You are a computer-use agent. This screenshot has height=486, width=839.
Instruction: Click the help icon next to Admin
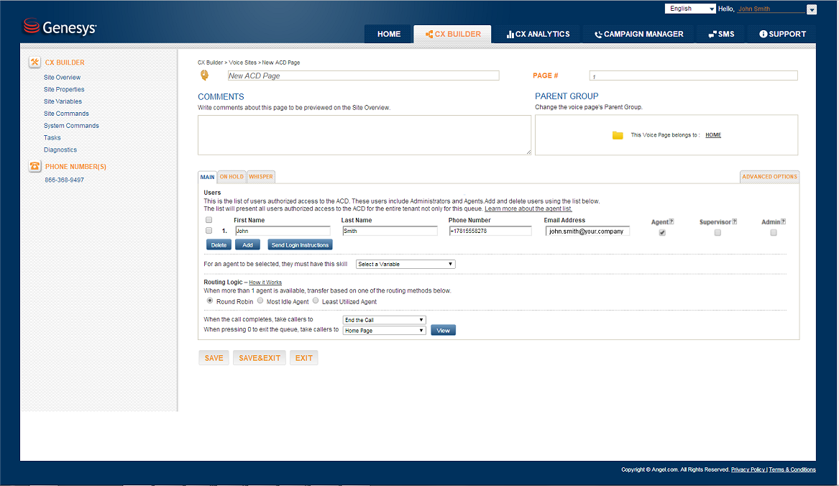(x=783, y=221)
